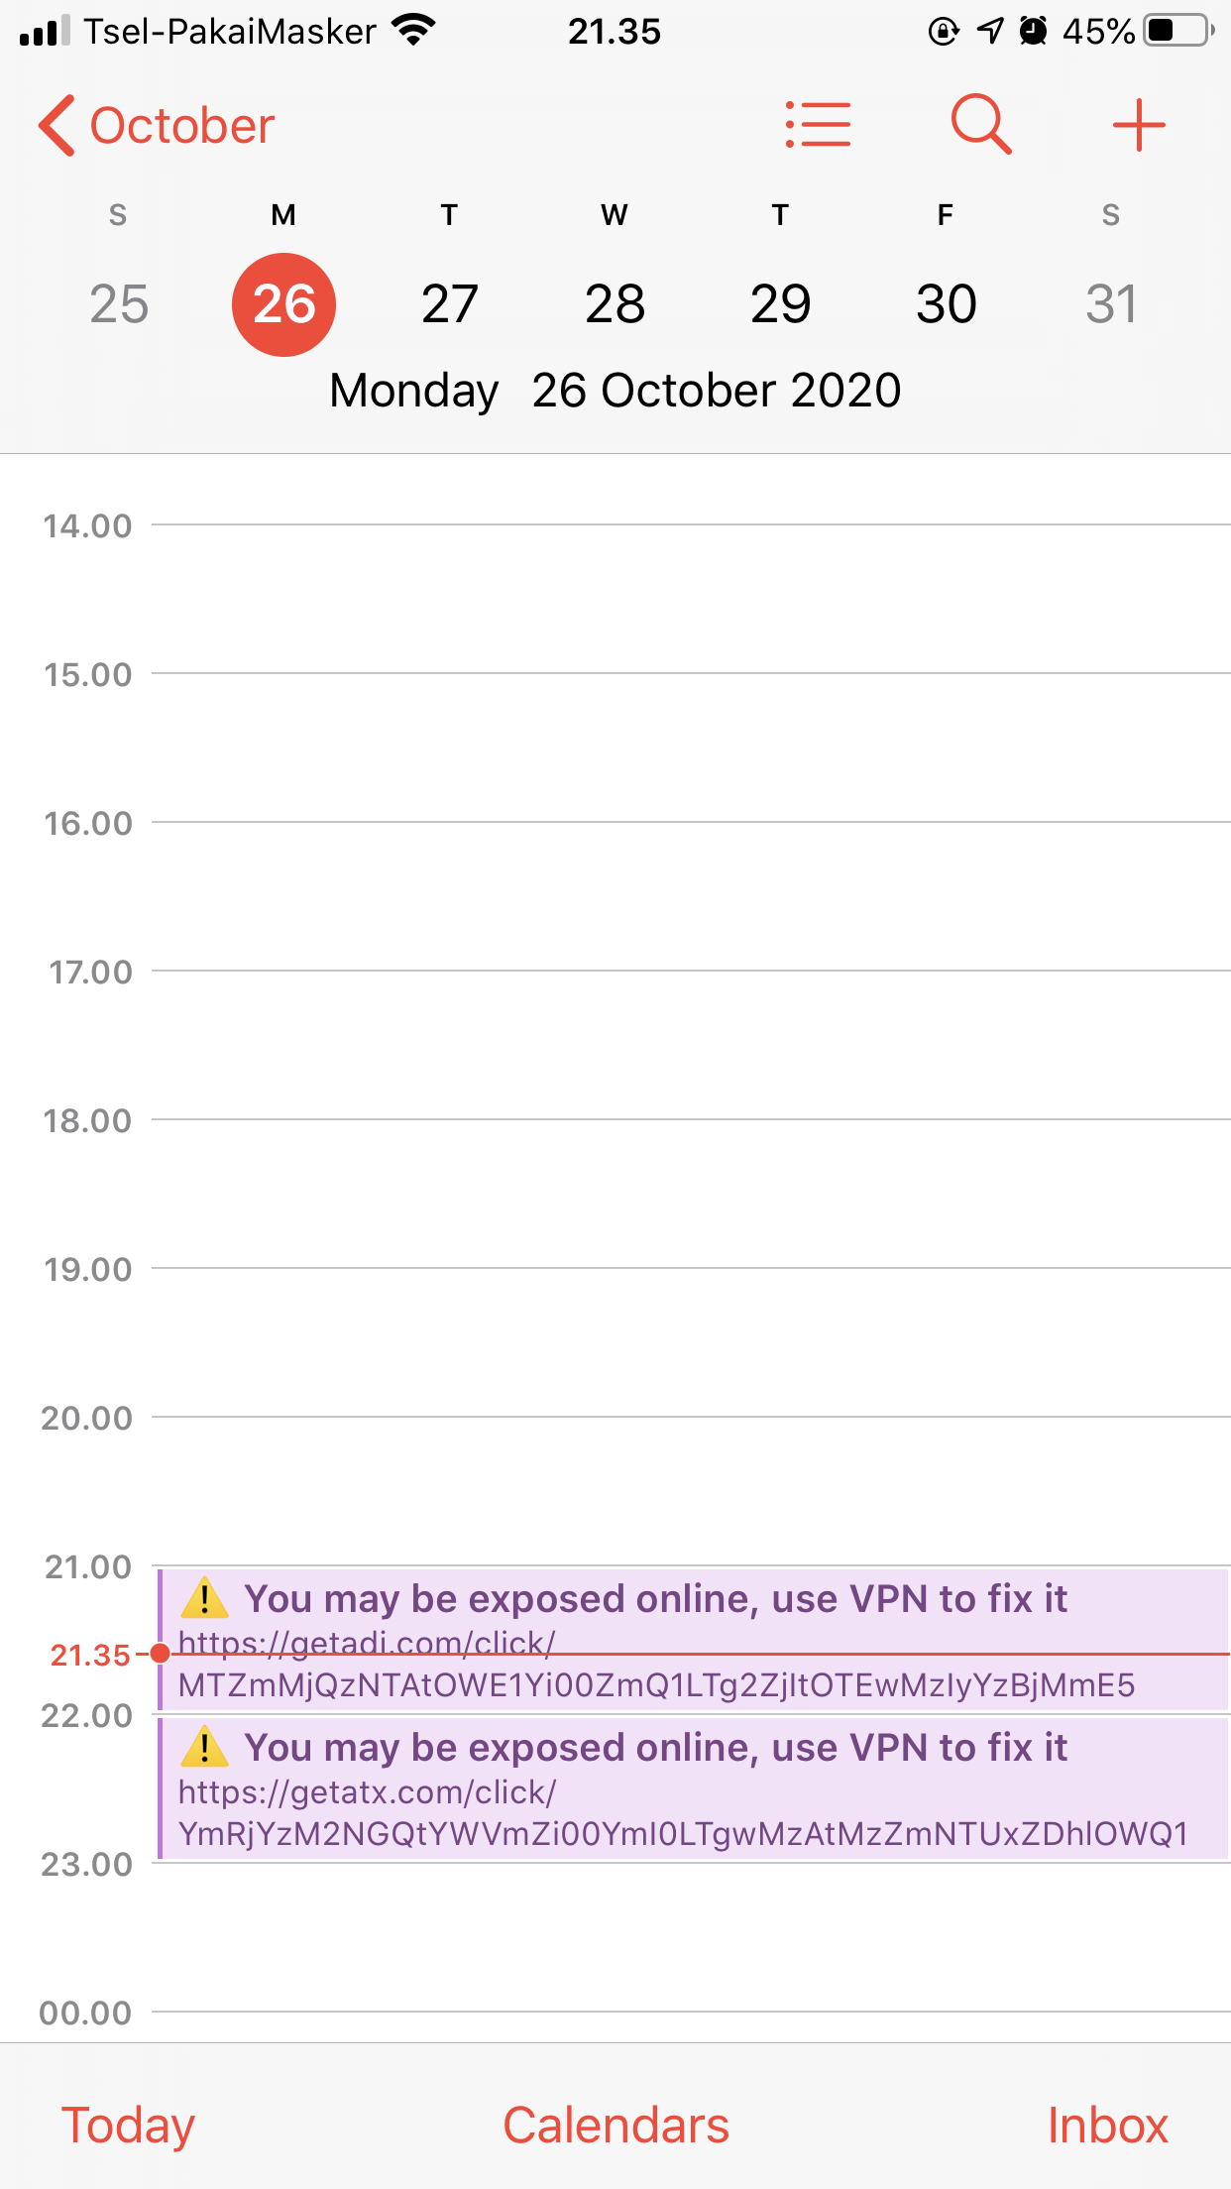Select Friday 30 in the week strip
The height and width of the screenshot is (2189, 1231).
coord(946,303)
